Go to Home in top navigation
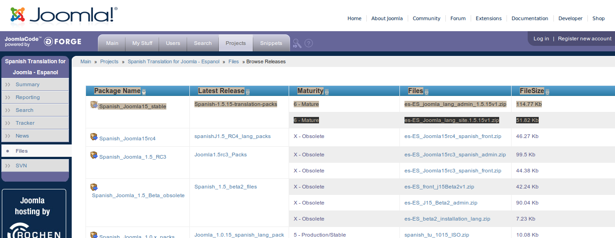Image resolution: width=615 pixels, height=238 pixels. click(x=354, y=18)
